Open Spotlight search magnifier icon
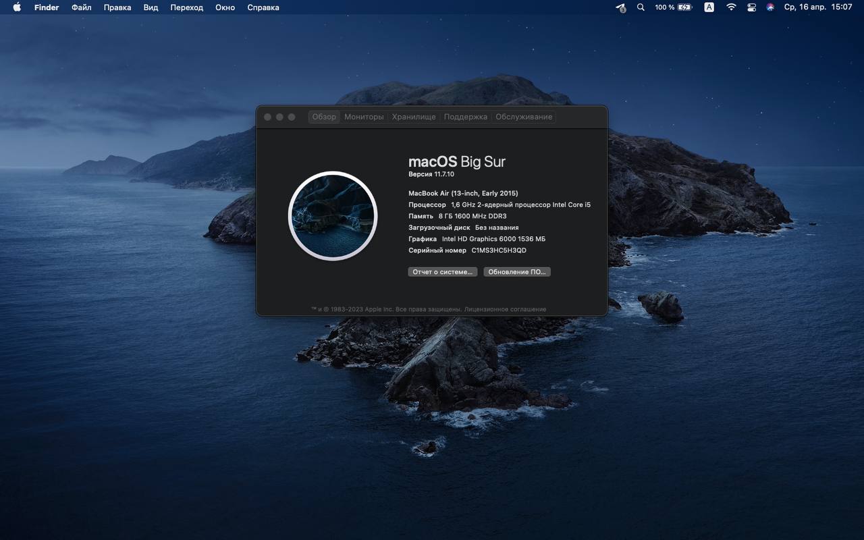The image size is (864, 540). [641, 7]
